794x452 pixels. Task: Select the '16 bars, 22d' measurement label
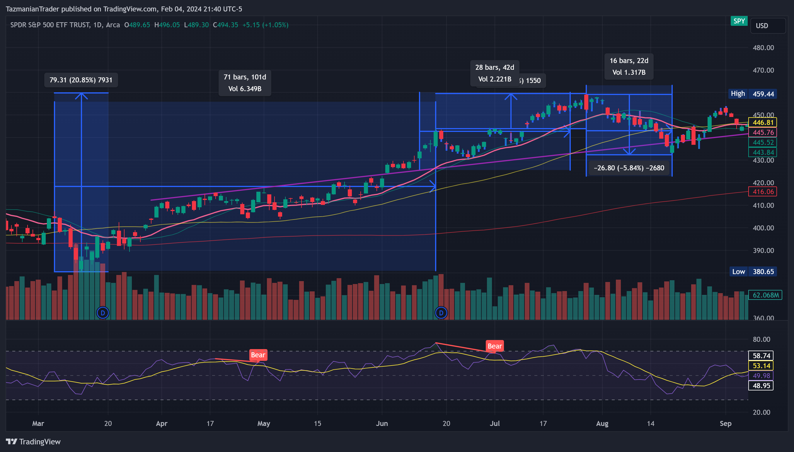pyautogui.click(x=629, y=67)
